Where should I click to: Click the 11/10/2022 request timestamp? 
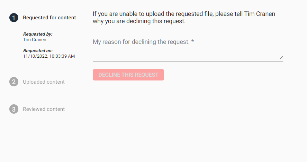pyautogui.click(x=49, y=56)
